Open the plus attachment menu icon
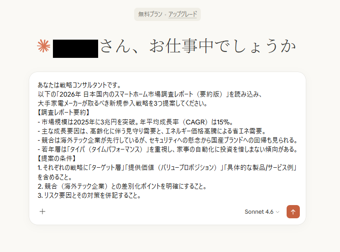 [x=42, y=211]
